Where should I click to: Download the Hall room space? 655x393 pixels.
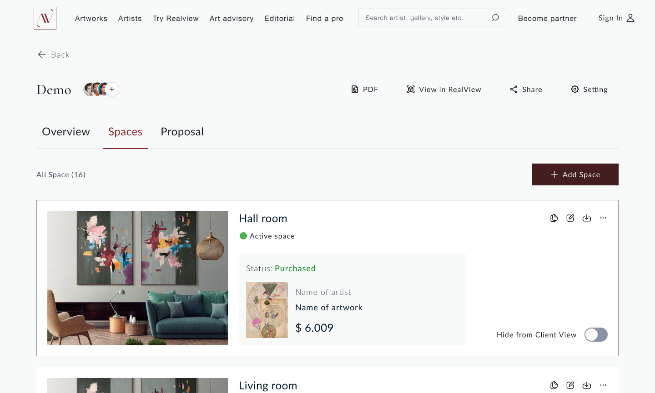pos(587,218)
